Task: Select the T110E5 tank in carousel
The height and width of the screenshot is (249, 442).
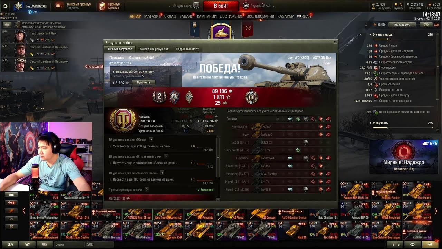Action: [x=231, y=231]
